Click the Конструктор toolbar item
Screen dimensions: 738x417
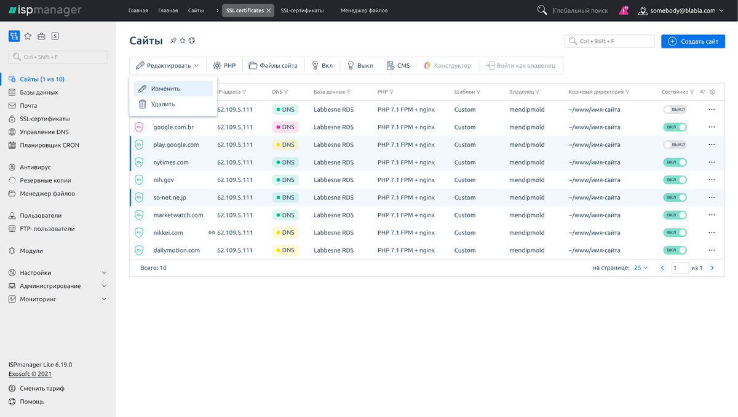click(447, 65)
